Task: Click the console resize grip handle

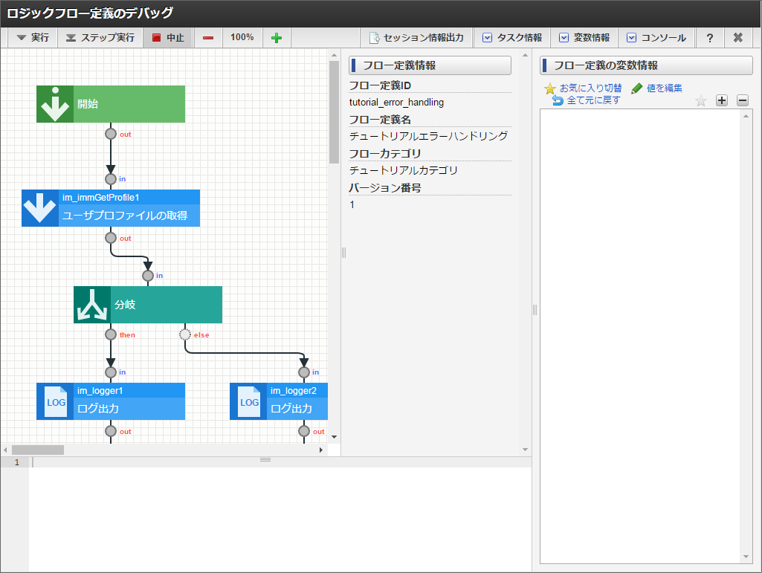Action: tap(265, 459)
